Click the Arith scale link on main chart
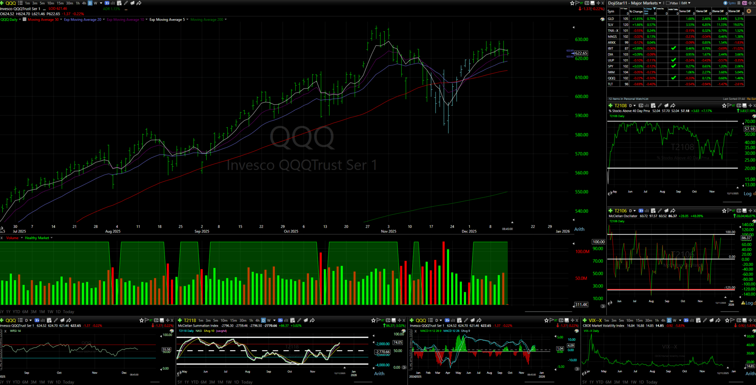The image size is (756, 385). pos(579,229)
